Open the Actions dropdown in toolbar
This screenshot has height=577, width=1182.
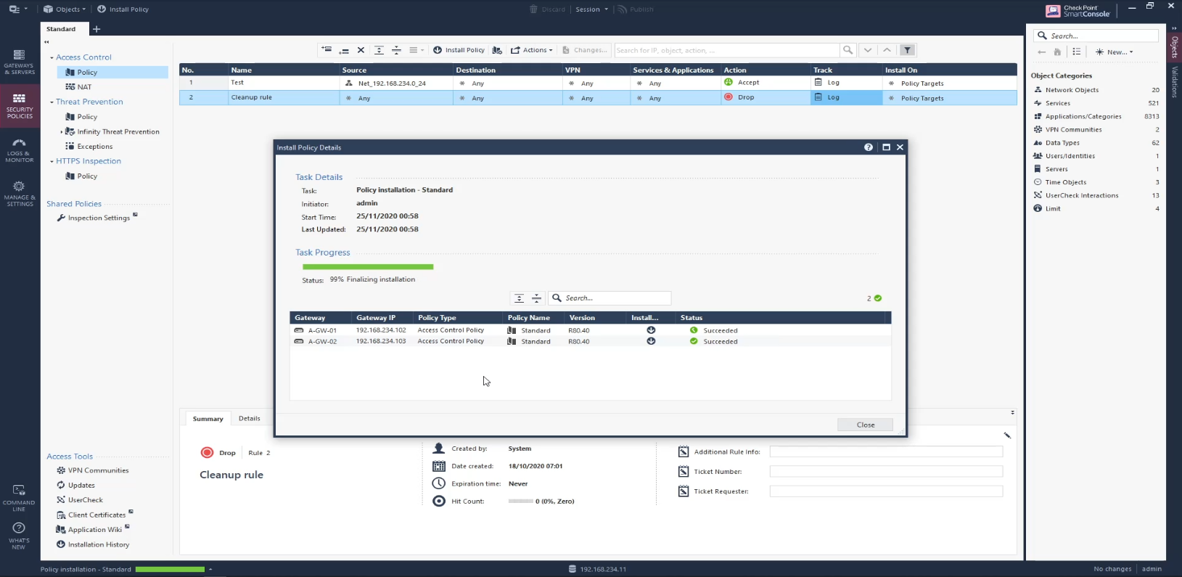click(x=532, y=50)
